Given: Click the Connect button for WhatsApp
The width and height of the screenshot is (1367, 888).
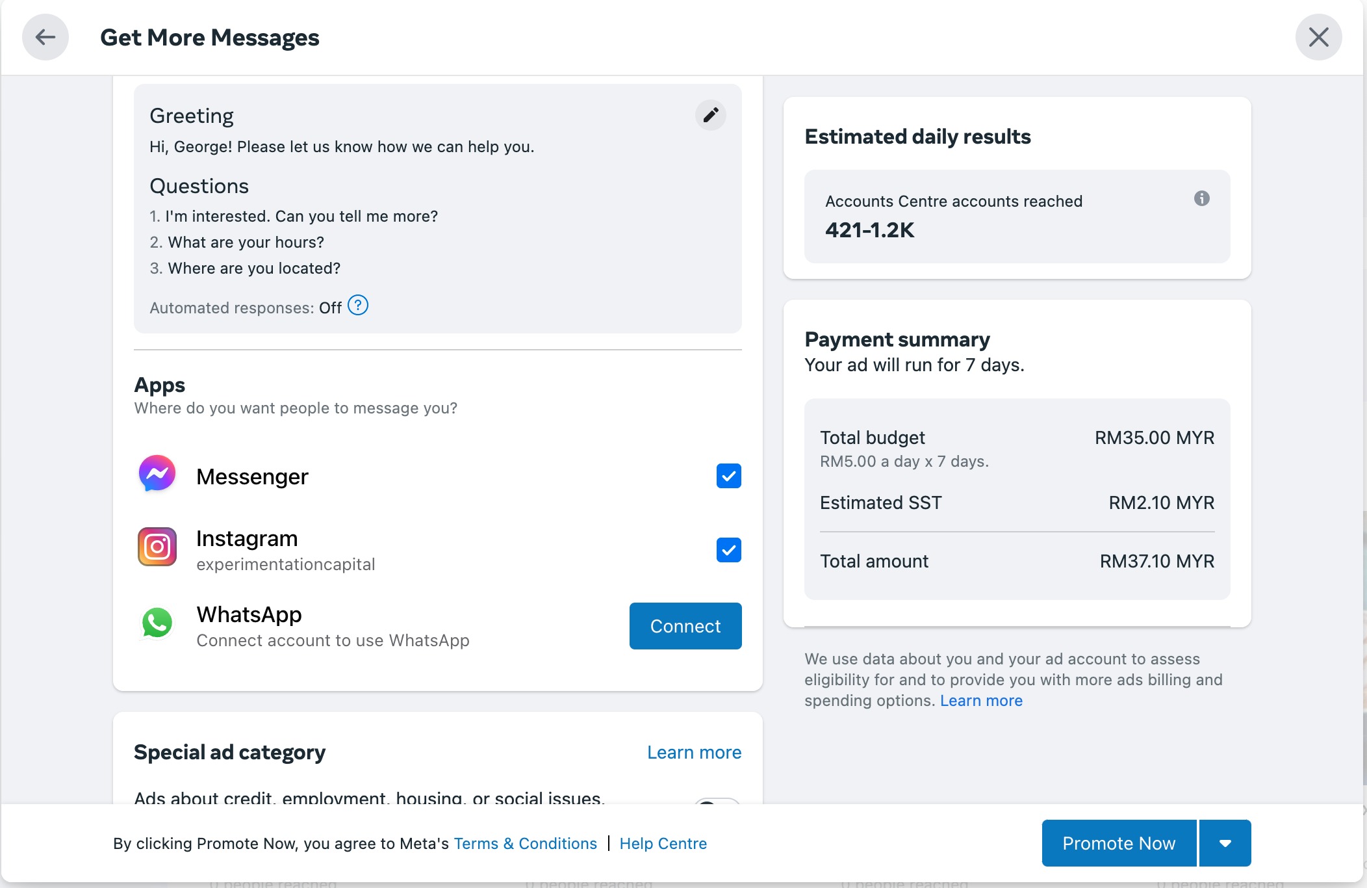Looking at the screenshot, I should [685, 626].
